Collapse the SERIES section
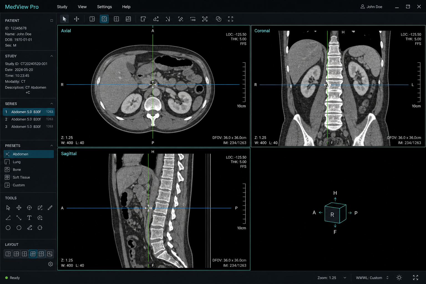The width and height of the screenshot is (426, 284). [x=52, y=104]
